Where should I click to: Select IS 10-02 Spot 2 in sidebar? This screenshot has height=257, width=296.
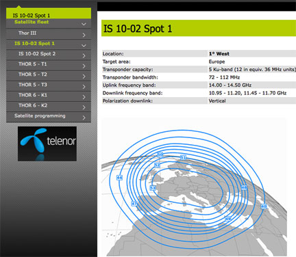(37, 54)
